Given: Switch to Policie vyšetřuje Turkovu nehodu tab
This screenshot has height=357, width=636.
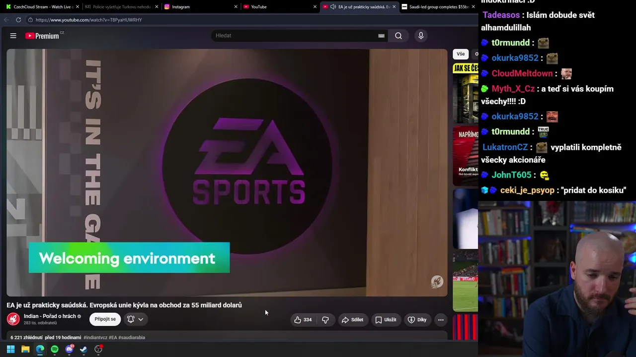Looking at the screenshot, I should tap(122, 7).
